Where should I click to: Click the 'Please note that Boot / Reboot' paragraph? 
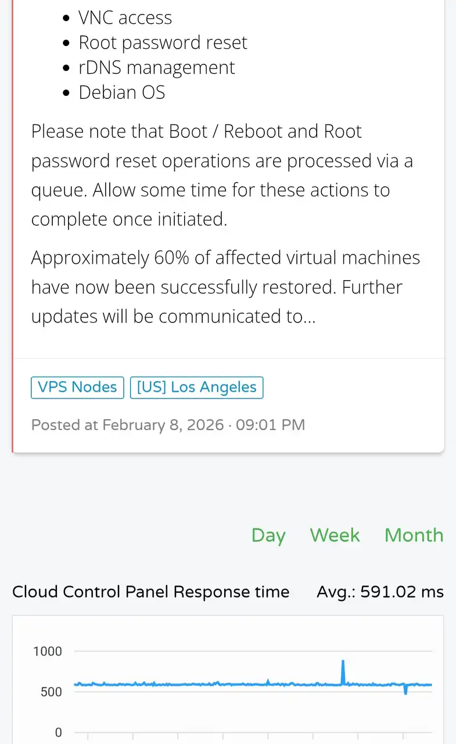click(222, 175)
